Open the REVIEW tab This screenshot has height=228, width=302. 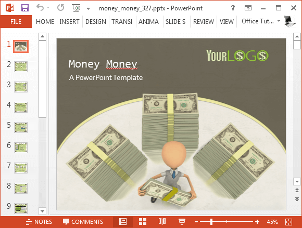coord(204,21)
